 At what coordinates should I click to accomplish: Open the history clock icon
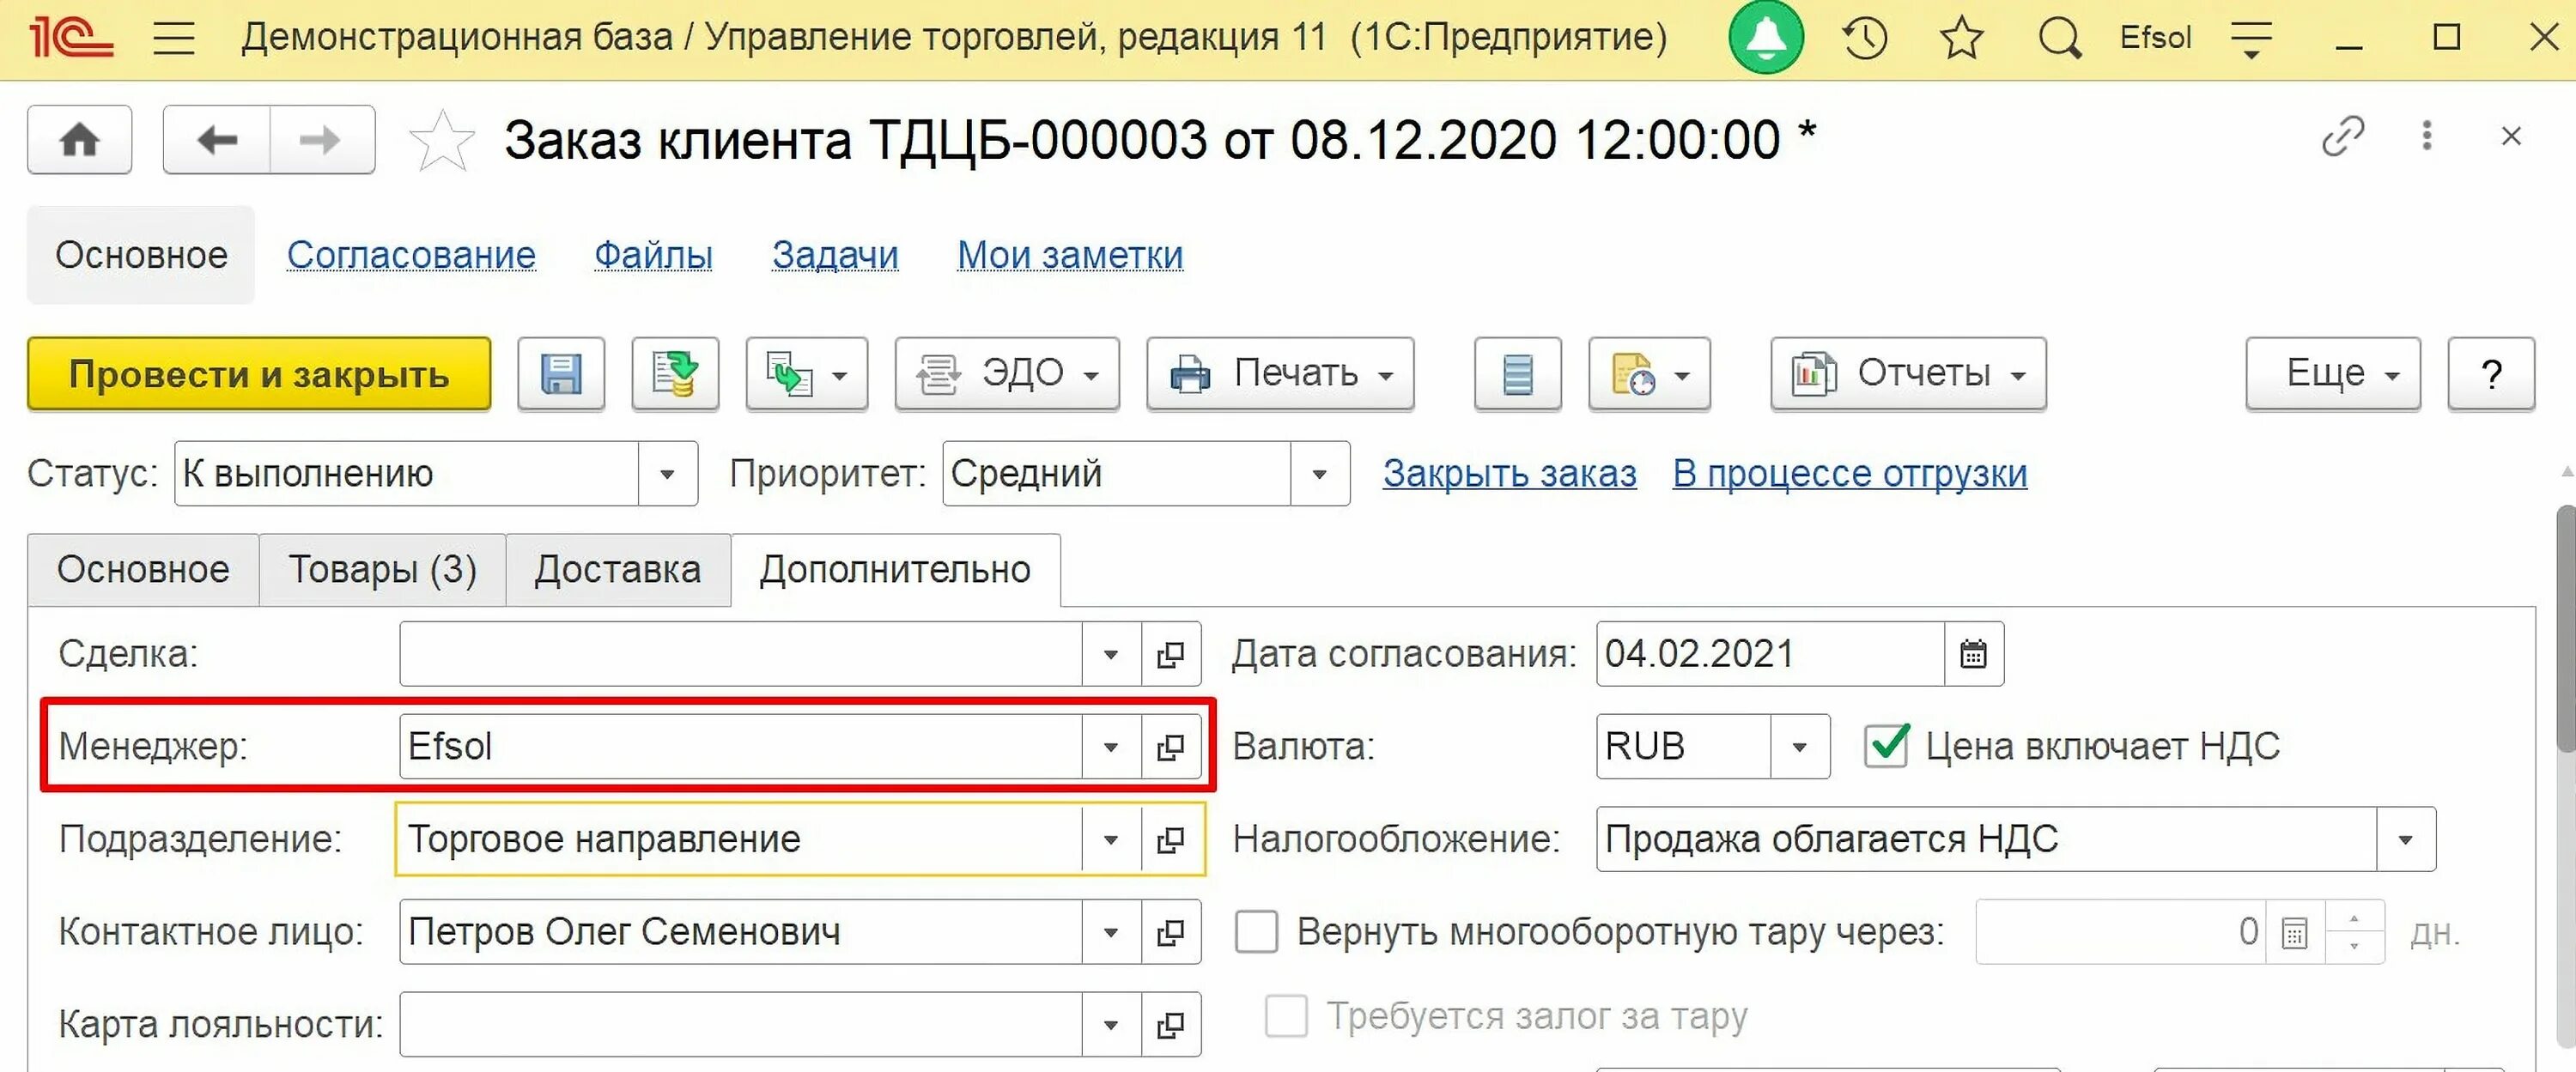click(1865, 38)
